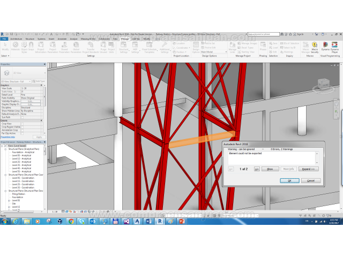Switch to the Collaborate tab

[104, 39]
